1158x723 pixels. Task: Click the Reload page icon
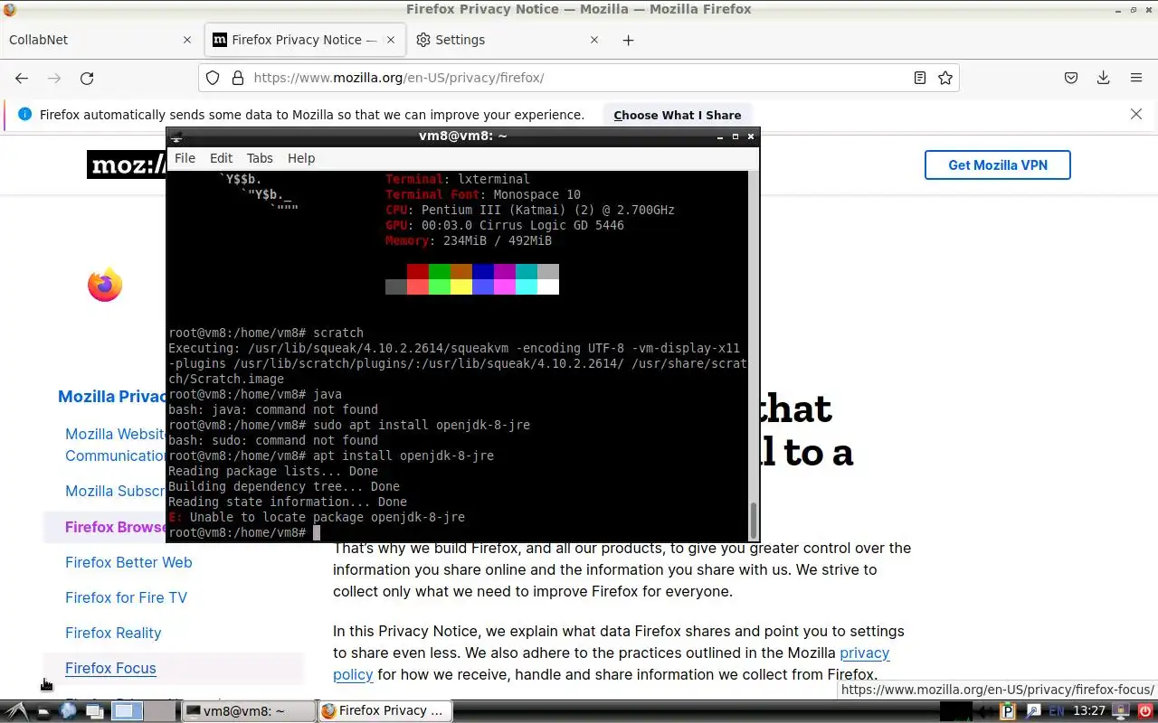[x=87, y=78]
